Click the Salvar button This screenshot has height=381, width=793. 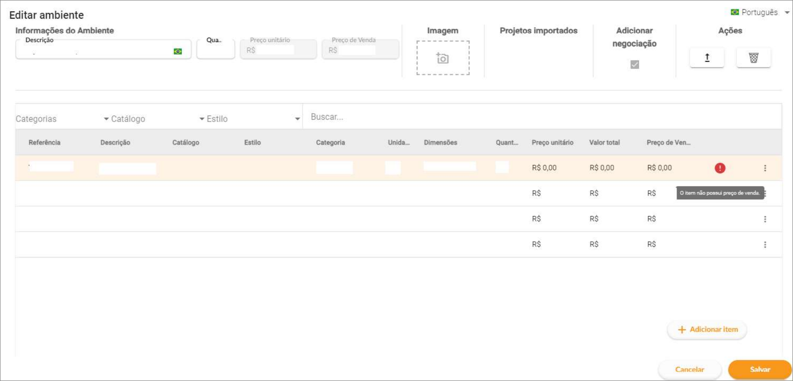point(760,369)
